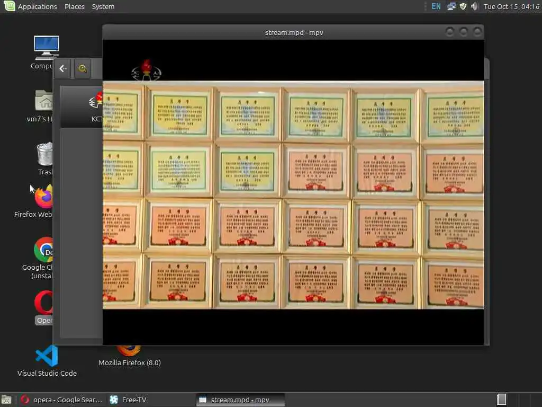542x407 pixels.
Task: Minimize the mpv window
Action: tap(450, 32)
